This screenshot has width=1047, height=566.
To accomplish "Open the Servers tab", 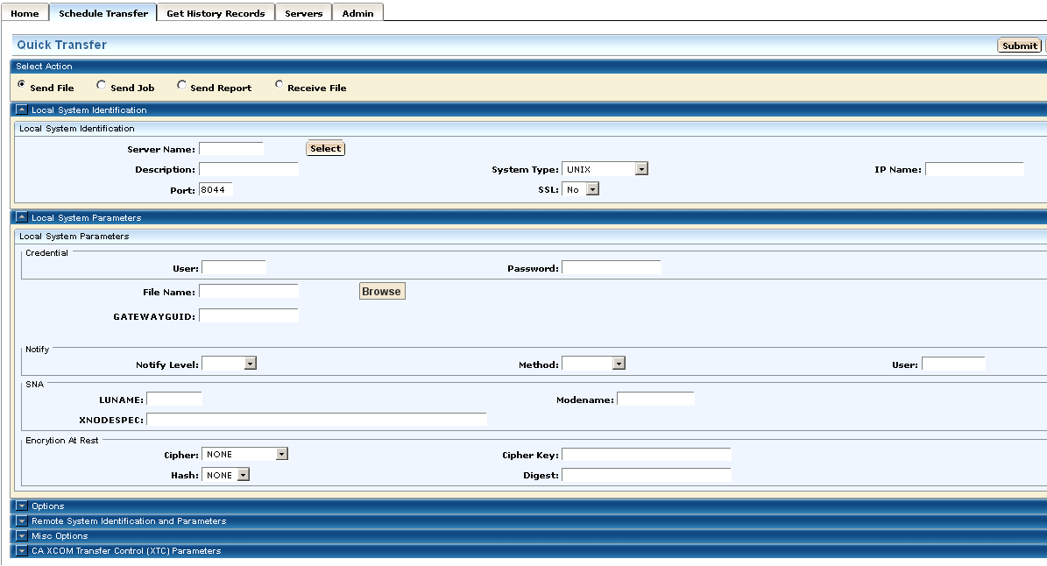I will 303,13.
